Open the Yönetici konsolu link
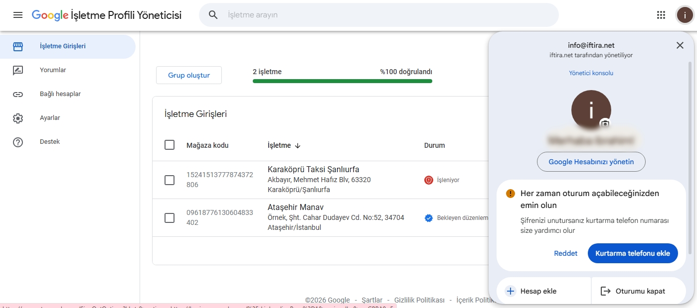 click(591, 73)
